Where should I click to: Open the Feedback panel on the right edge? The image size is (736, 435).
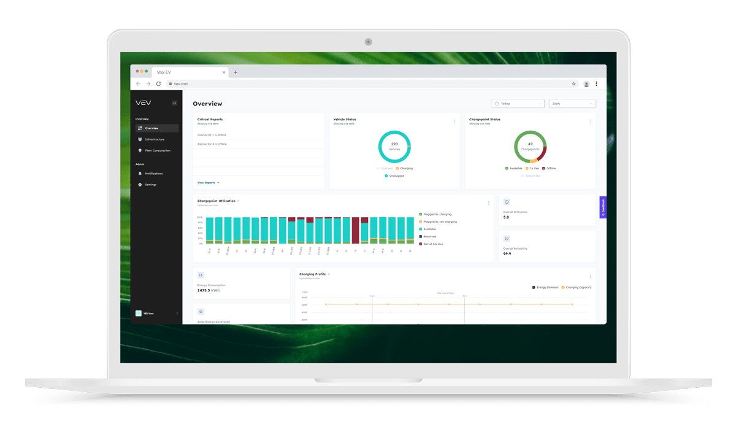point(604,207)
